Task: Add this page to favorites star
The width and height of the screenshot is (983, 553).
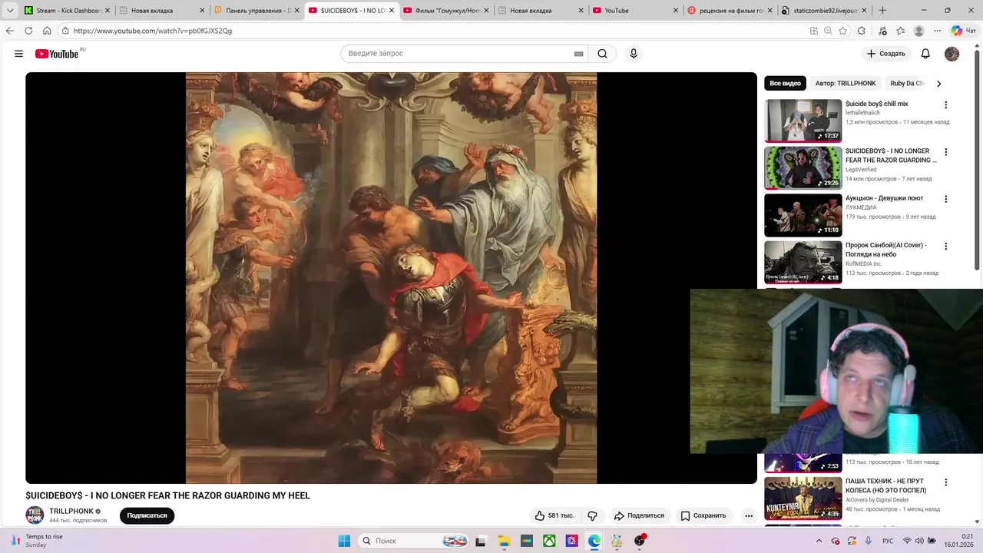Action: [x=842, y=31]
